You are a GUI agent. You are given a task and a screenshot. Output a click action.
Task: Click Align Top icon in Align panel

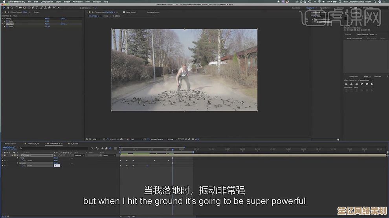[362, 84]
